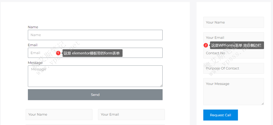Click the dark tooltip mentioning WPForms
273x125 pixels.
point(237,45)
